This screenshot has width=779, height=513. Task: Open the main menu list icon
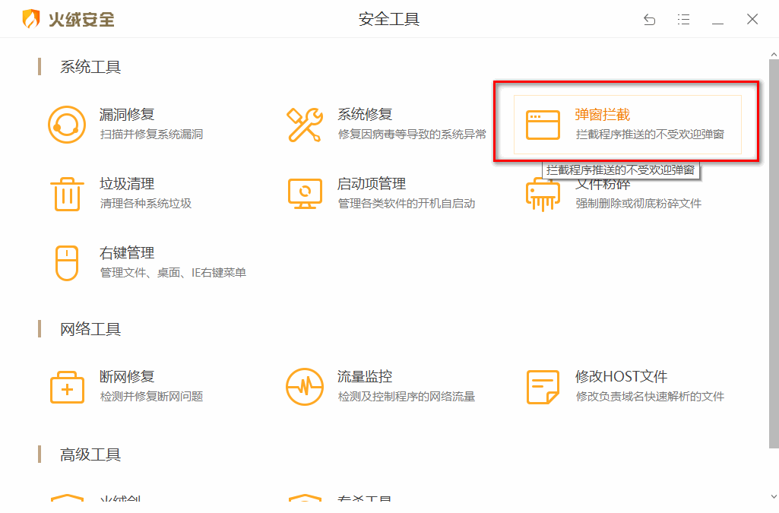point(683,19)
